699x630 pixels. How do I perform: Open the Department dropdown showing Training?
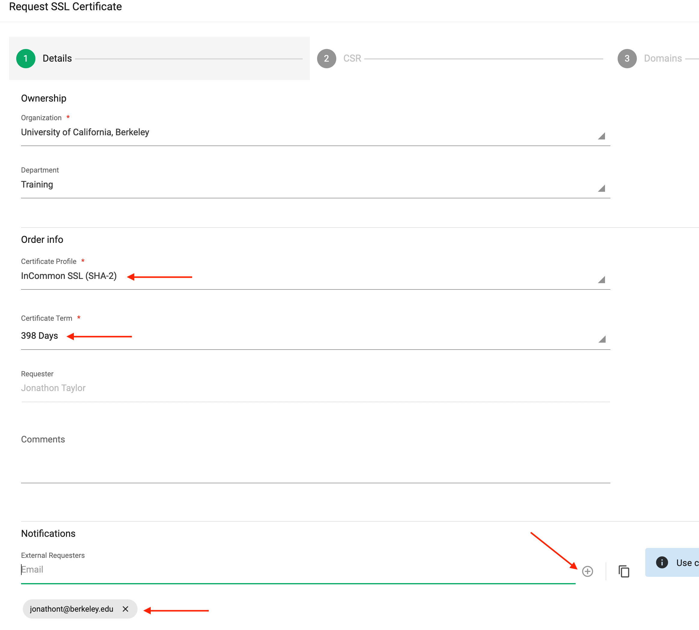click(601, 188)
